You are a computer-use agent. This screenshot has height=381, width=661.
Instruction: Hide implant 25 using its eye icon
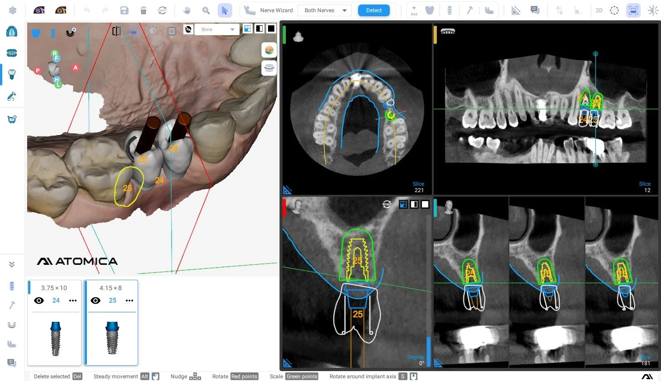(x=96, y=300)
